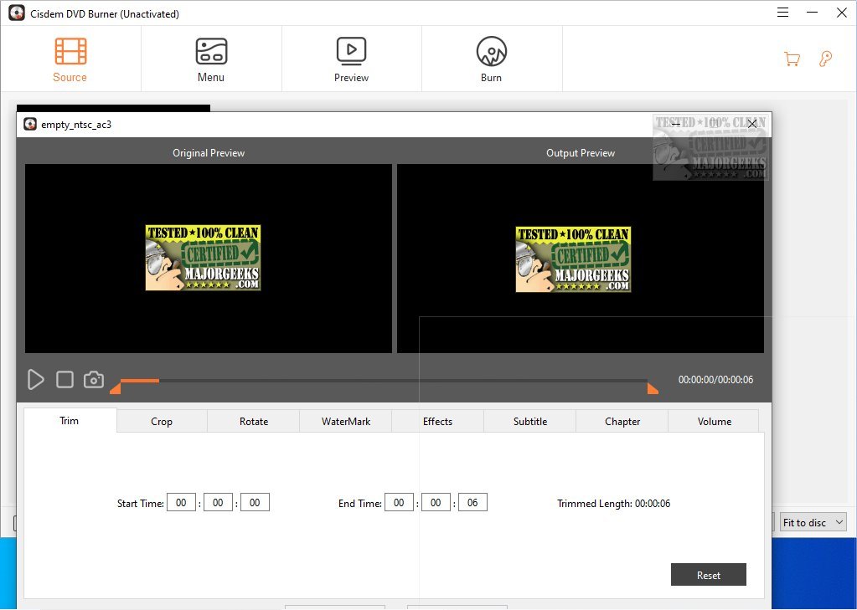
Task: Click the Start Time seconds field
Action: (255, 502)
